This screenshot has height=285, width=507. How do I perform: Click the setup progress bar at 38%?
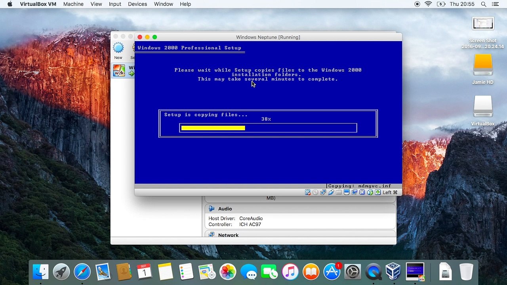tap(268, 128)
